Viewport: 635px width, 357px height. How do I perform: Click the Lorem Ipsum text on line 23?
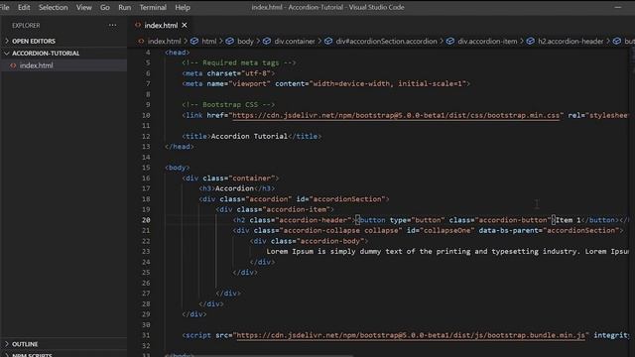click(447, 251)
